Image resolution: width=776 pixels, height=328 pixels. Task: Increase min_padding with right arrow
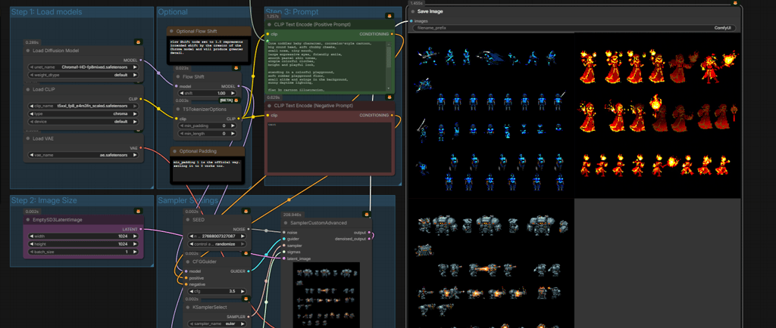pos(233,125)
